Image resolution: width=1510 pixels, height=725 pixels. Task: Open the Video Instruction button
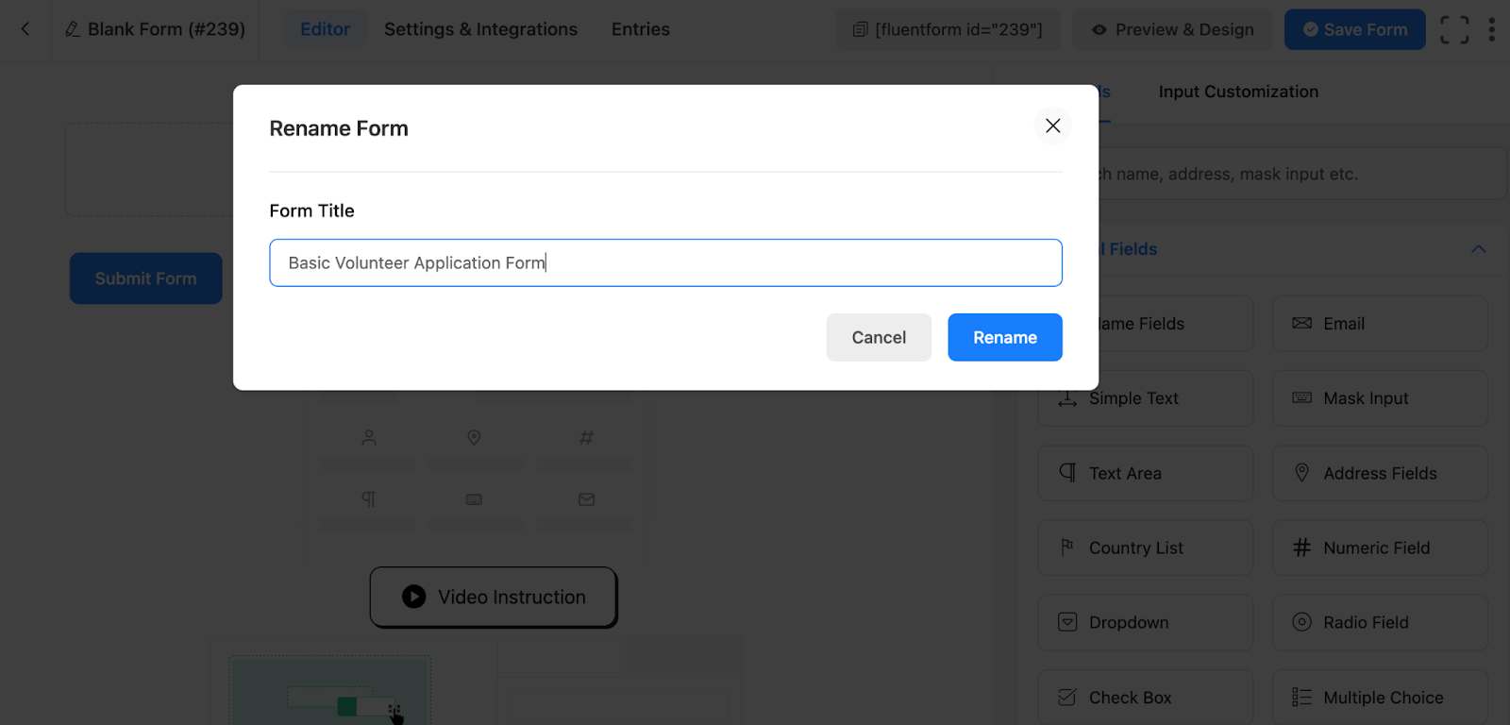coord(493,597)
